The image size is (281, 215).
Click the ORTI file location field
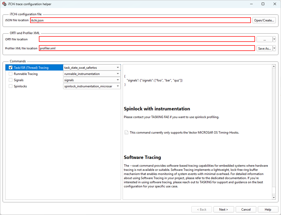[147, 39]
